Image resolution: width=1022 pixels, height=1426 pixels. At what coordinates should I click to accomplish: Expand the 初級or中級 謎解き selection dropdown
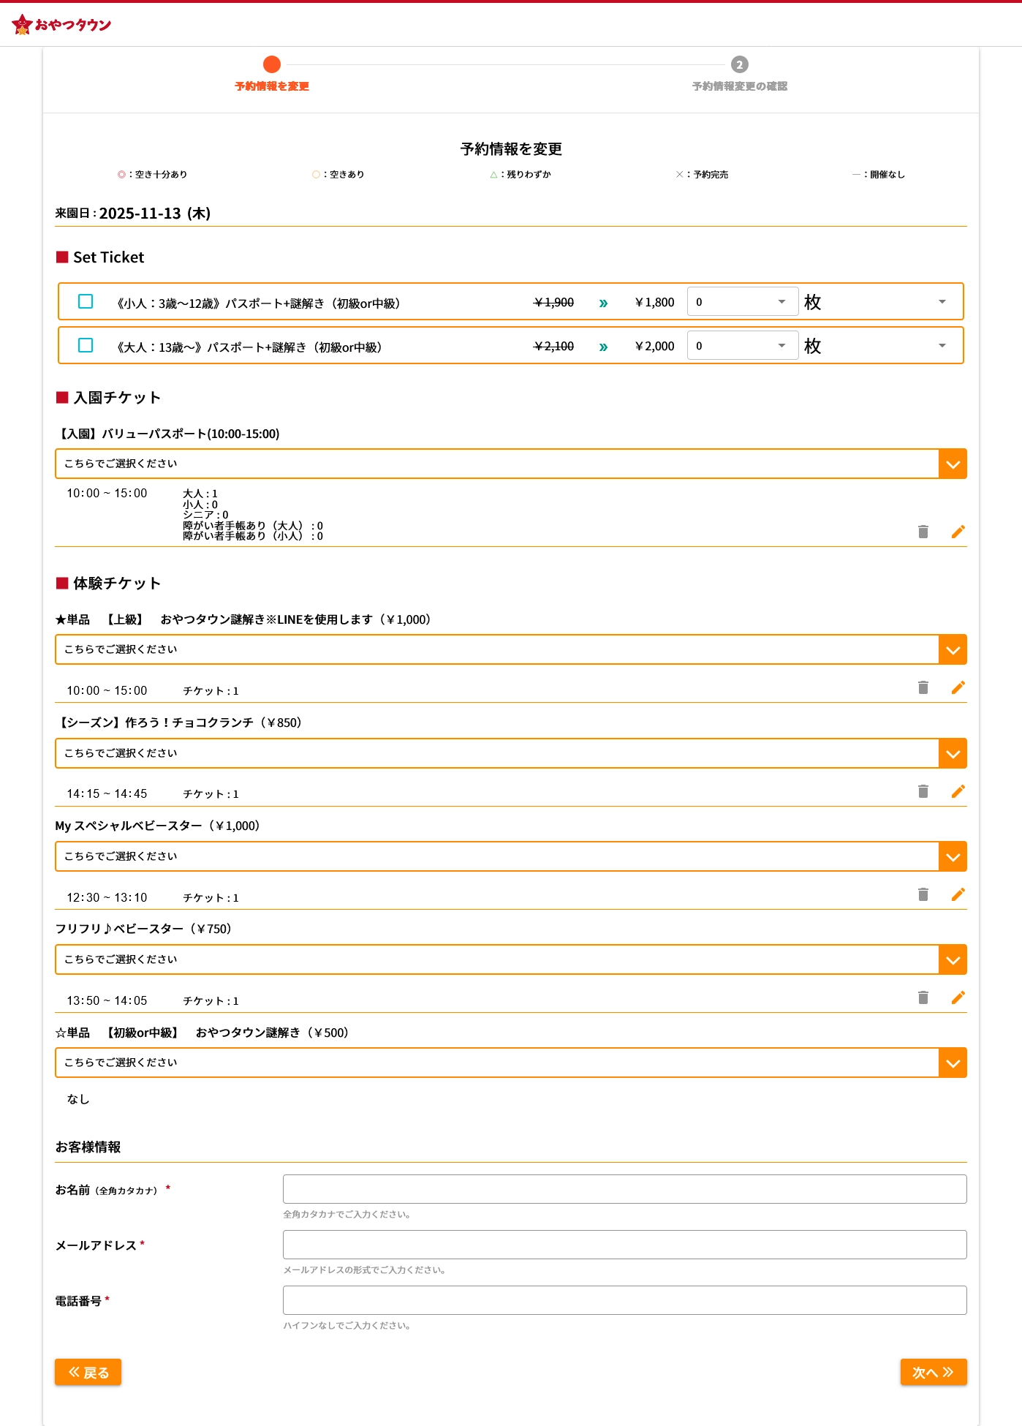(x=952, y=1063)
